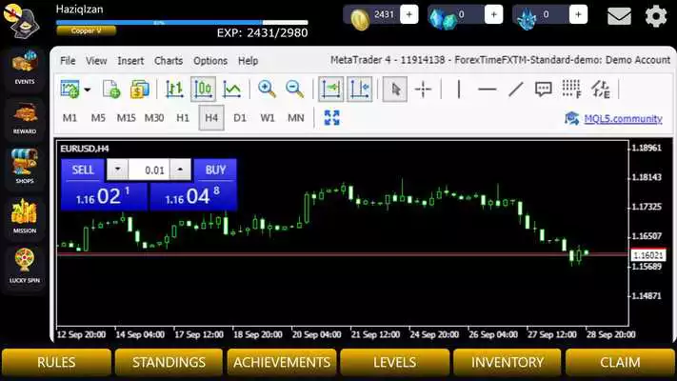
Task: Open the MQL5.community link
Action: point(623,118)
